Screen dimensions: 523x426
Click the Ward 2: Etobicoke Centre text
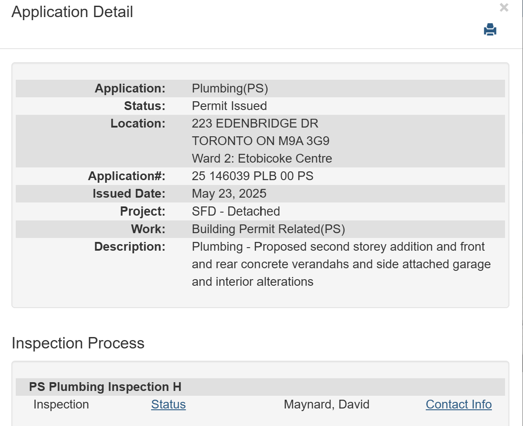(261, 159)
